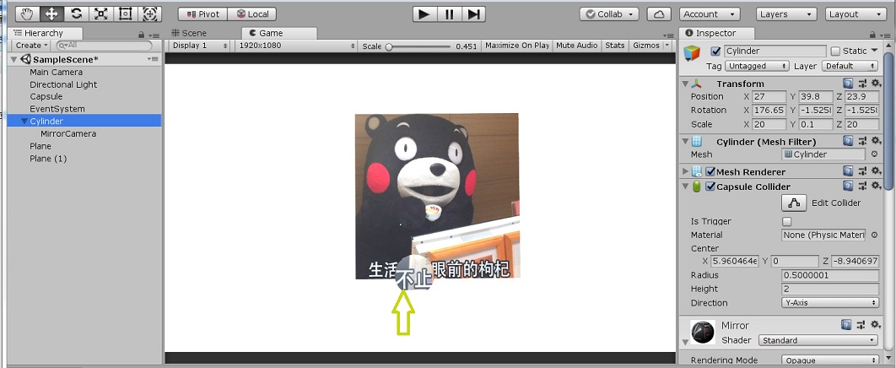Open the Tag Untagged dropdown
The width and height of the screenshot is (896, 368).
pyautogui.click(x=757, y=66)
